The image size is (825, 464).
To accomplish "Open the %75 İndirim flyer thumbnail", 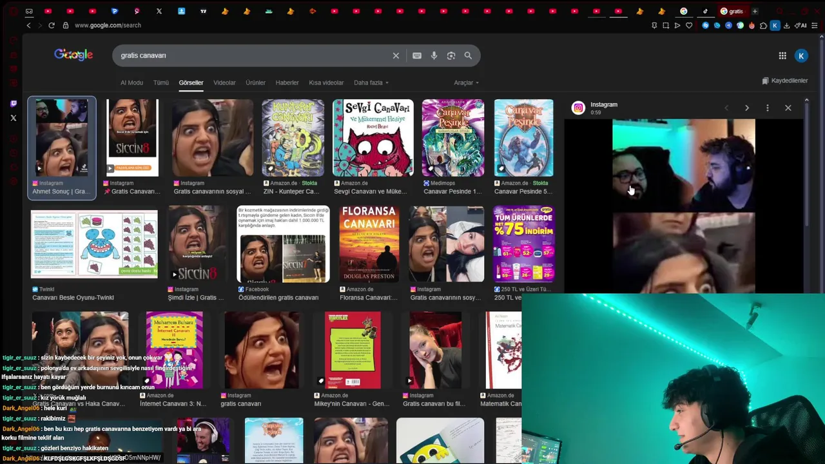I will 523,244.
